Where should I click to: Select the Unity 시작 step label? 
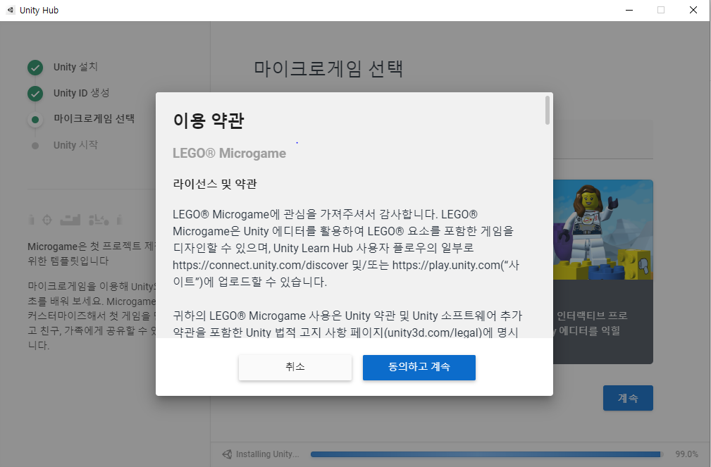75,145
